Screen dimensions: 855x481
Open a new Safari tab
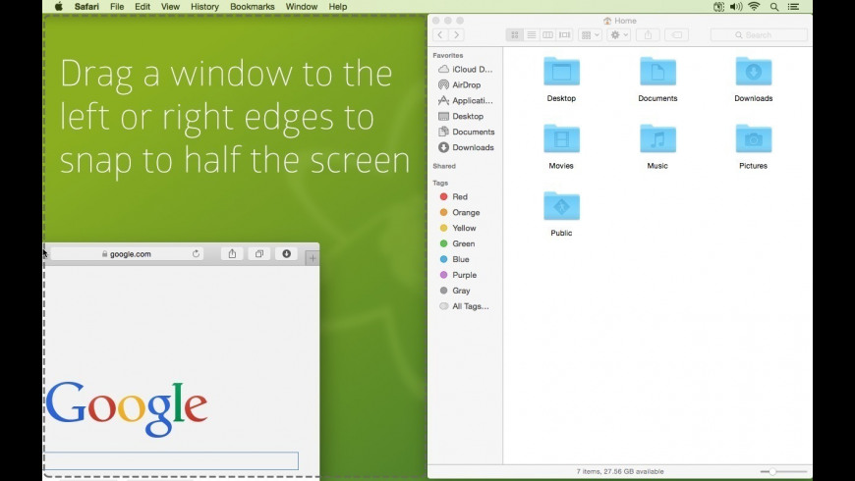312,258
